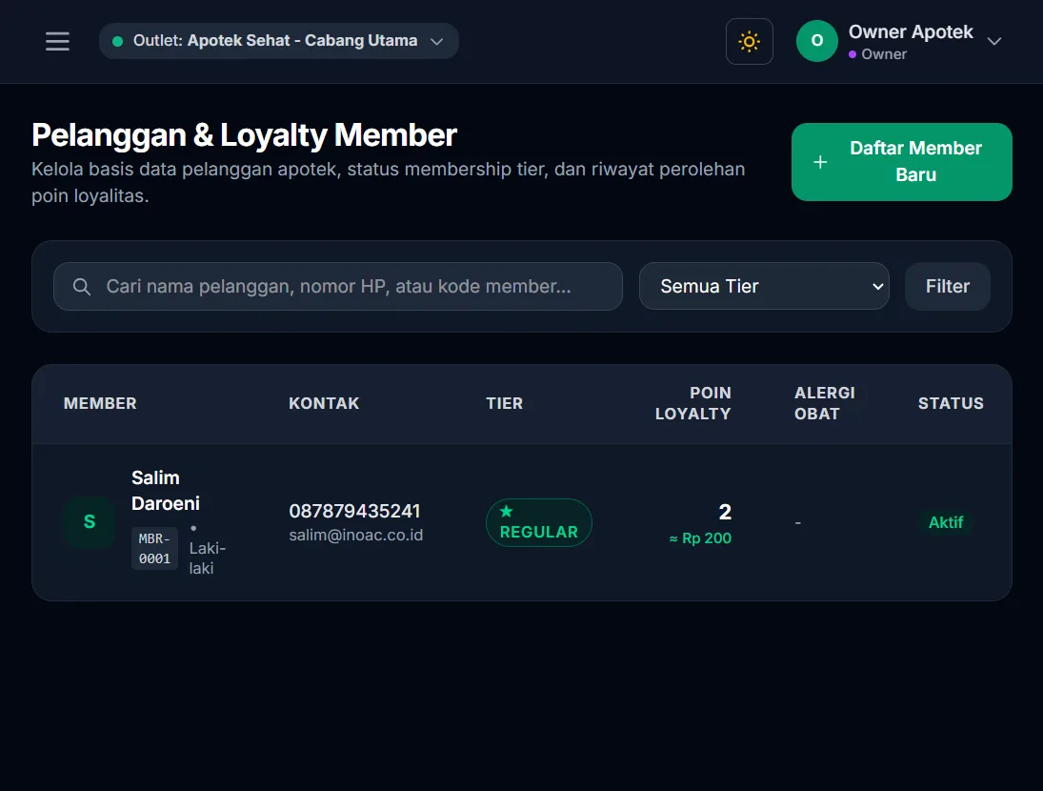1043x791 pixels.
Task: Click the Pelanggan & Loyalty Member heading
Action: click(x=244, y=135)
